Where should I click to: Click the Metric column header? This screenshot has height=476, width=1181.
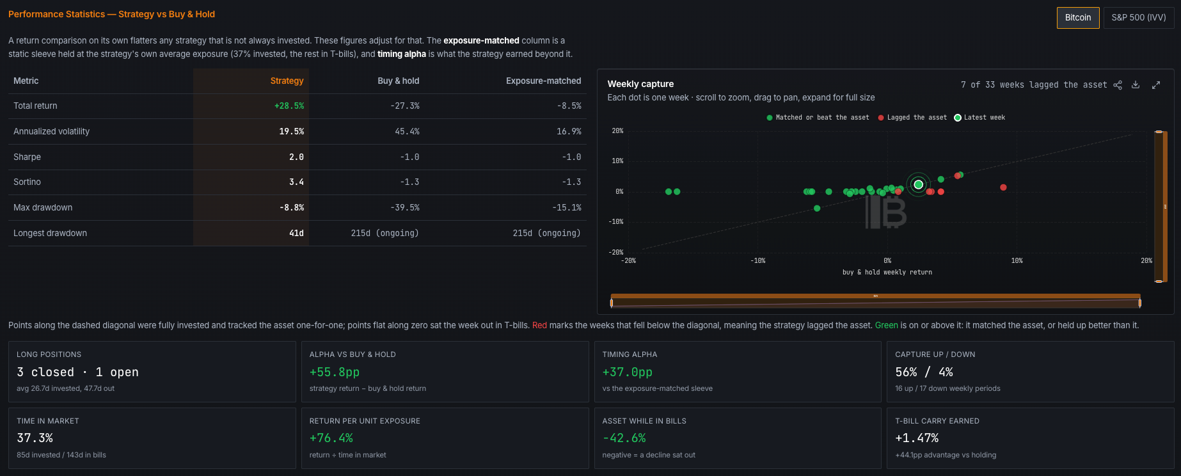26,81
